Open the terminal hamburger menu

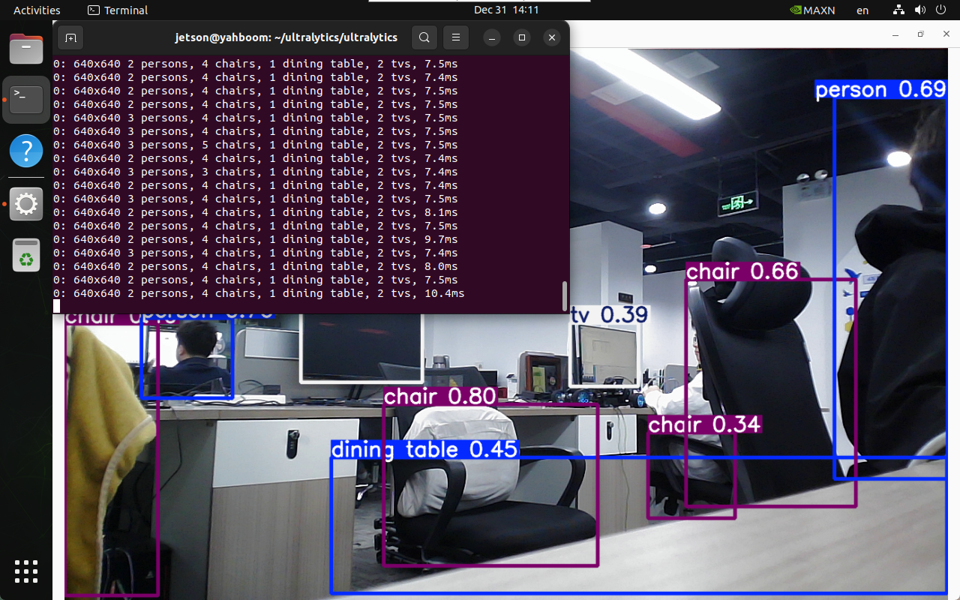pos(456,37)
